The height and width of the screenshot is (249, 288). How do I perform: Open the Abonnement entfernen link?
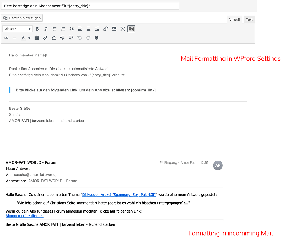25,216
